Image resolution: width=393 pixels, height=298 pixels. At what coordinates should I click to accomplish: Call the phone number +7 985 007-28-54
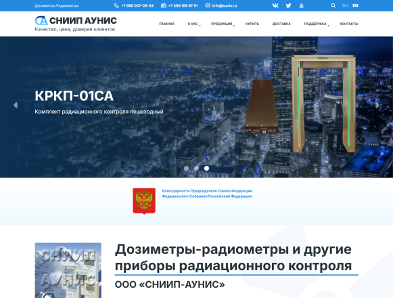137,5
